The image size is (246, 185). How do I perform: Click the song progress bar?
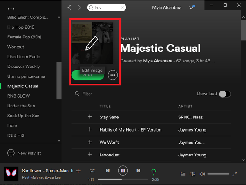point(123,179)
